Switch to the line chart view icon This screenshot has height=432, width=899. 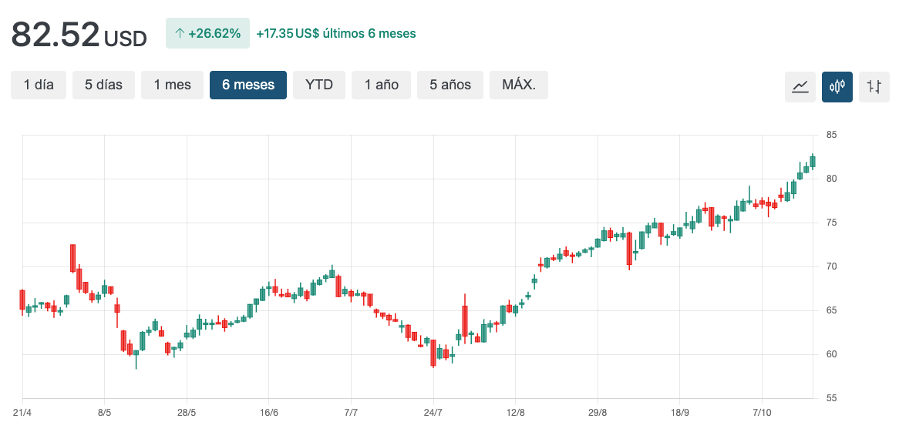(800, 86)
